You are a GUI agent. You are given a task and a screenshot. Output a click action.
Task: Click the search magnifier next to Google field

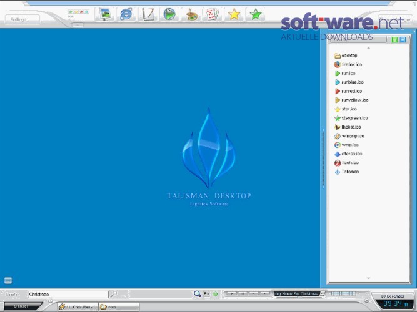point(114,294)
